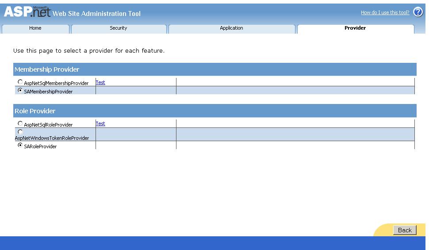Choose SARoleProvider radio button
The image size is (429, 250).
click(20, 145)
